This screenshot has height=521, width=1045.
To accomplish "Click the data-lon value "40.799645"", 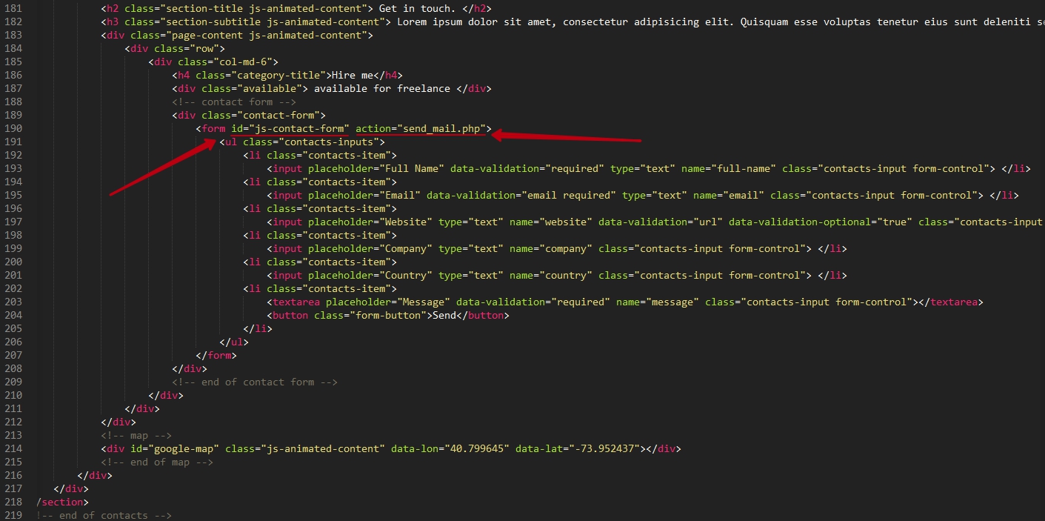I will pos(474,448).
